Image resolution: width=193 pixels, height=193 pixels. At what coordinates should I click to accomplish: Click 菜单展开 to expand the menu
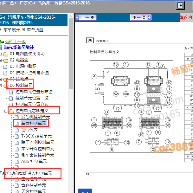pyautogui.click(x=12, y=30)
